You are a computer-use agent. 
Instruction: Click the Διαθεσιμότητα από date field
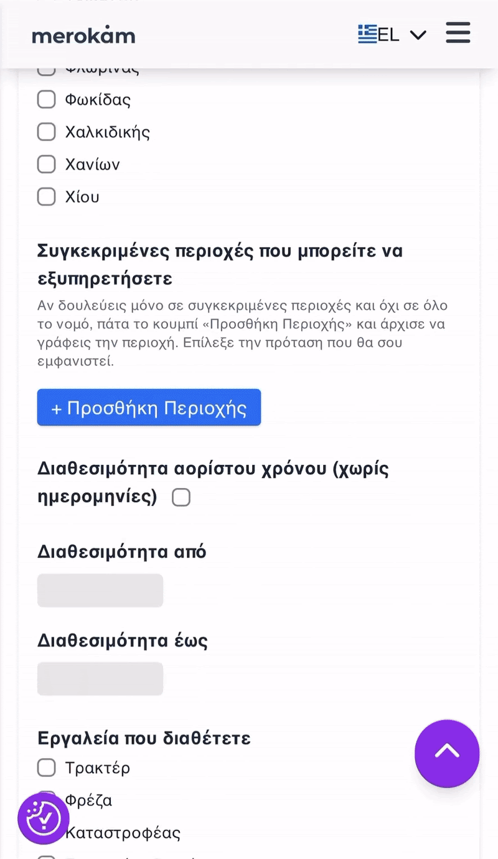(x=100, y=590)
